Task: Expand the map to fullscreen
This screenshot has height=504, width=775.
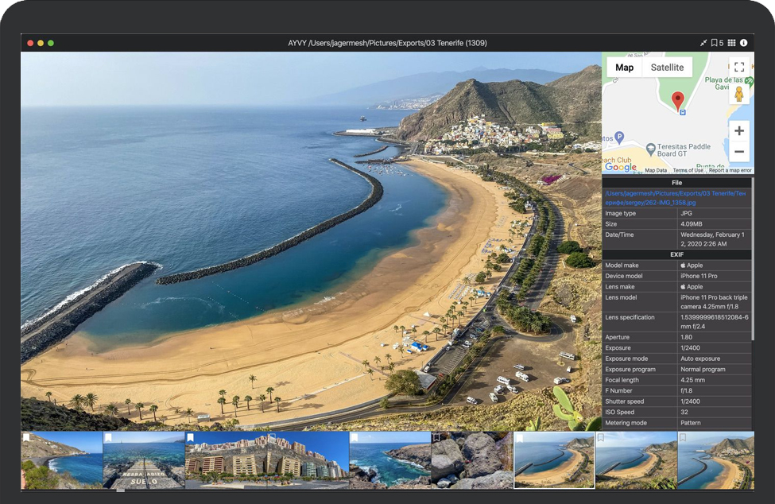Action: [x=738, y=68]
